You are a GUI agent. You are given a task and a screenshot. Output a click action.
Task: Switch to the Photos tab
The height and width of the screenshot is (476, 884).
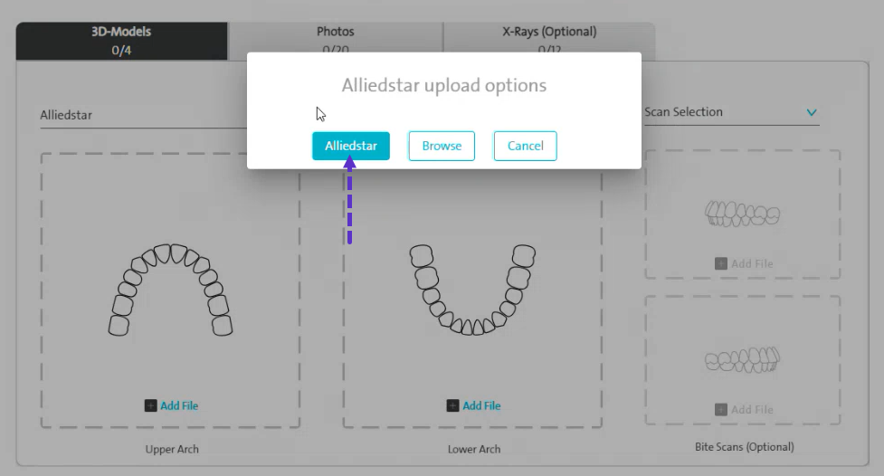(x=335, y=40)
